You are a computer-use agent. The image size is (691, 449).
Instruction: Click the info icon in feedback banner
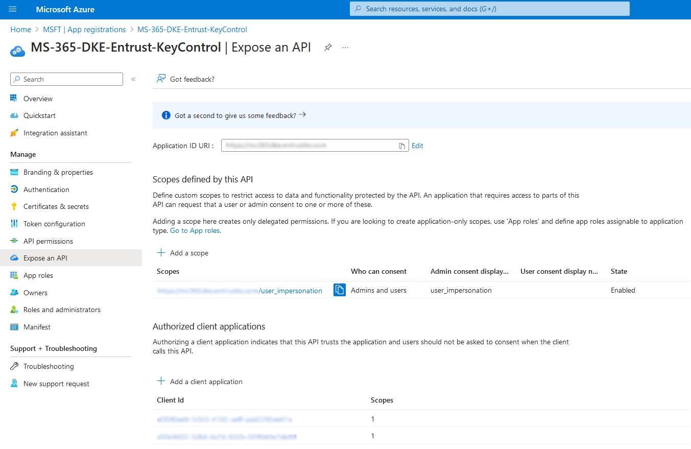[x=166, y=115]
